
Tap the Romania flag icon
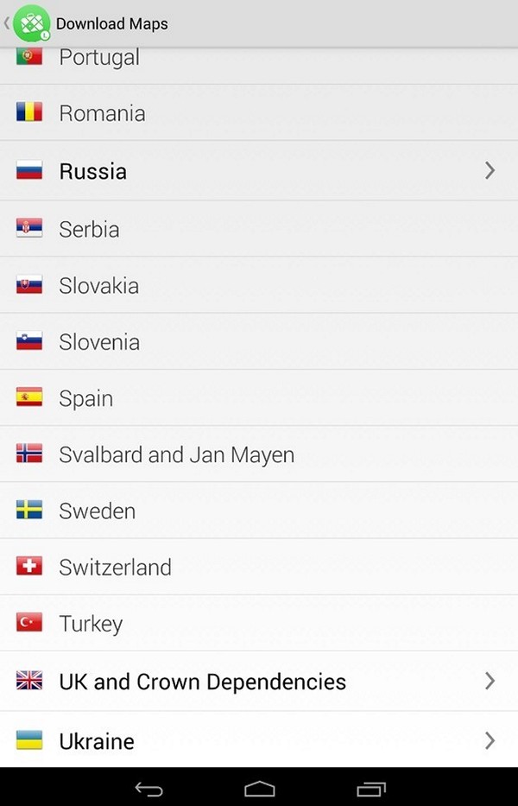pyautogui.click(x=29, y=112)
